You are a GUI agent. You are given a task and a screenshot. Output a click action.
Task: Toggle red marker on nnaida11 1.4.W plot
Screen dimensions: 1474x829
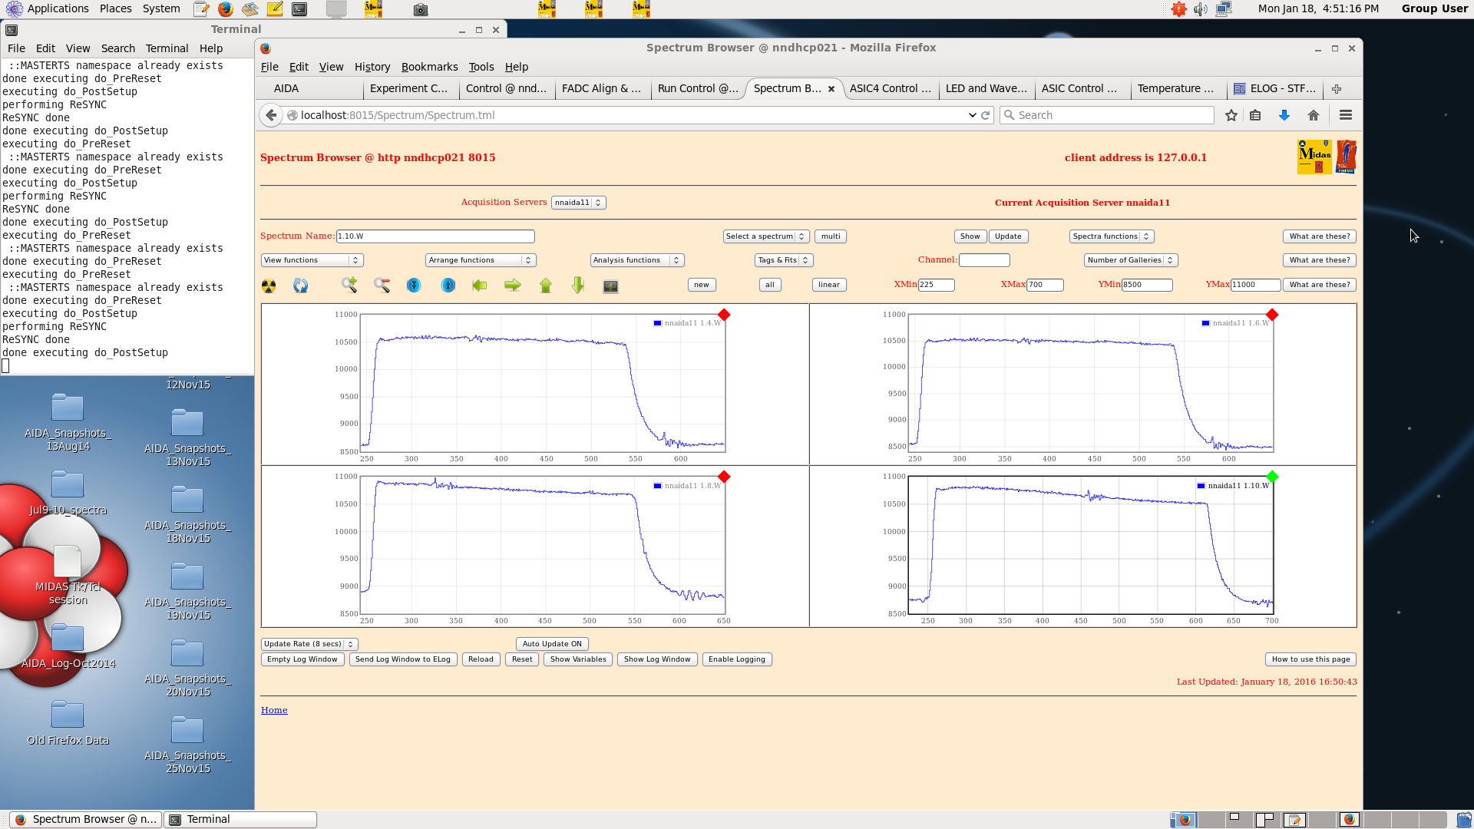pyautogui.click(x=724, y=315)
